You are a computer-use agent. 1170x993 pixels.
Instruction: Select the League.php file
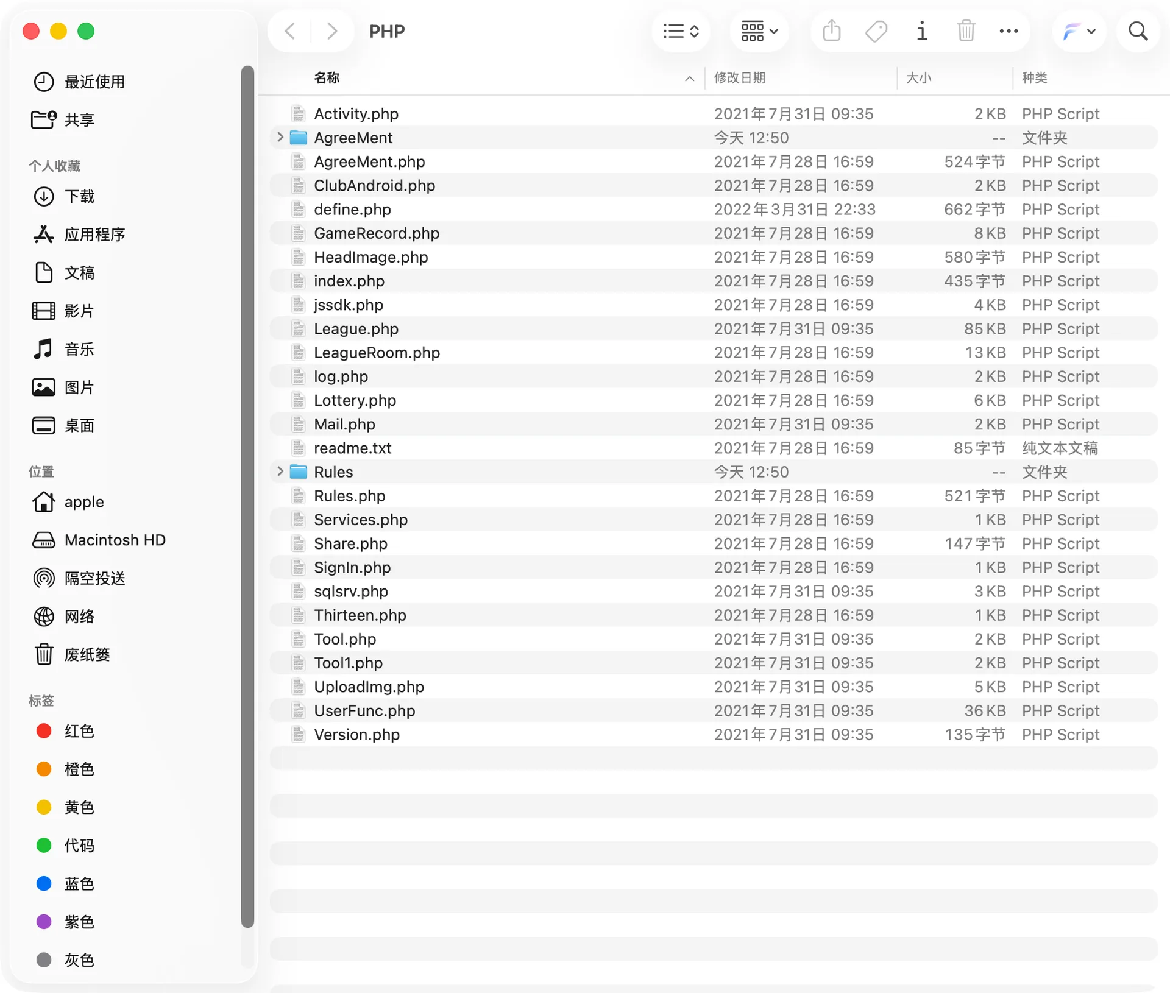point(713,329)
